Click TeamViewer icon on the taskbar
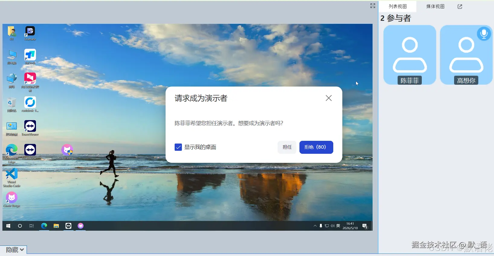Viewport: 494px width, 256px height. [x=69, y=226]
